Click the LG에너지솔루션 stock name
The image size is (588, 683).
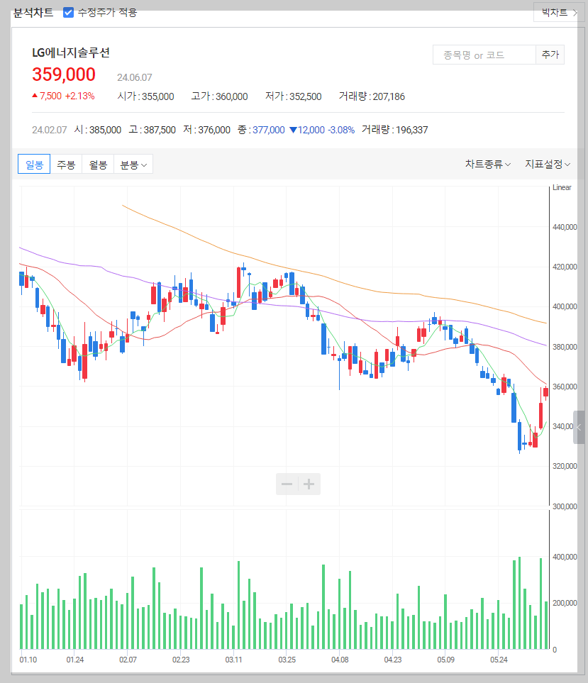(x=71, y=53)
